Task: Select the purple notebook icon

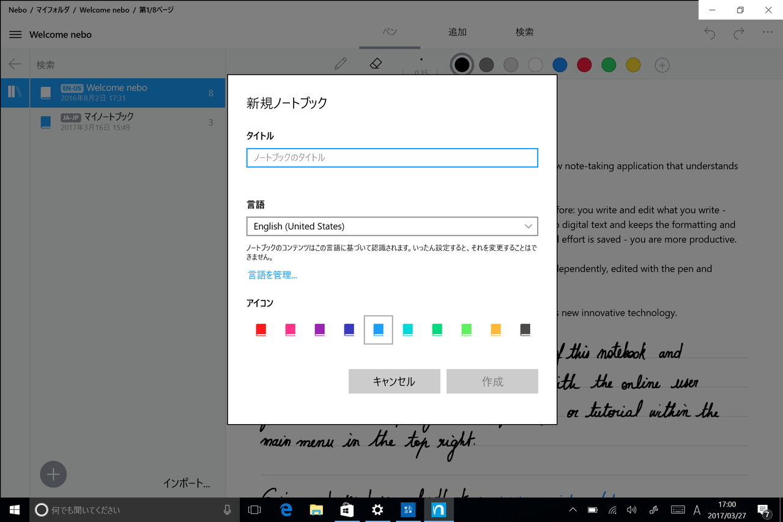Action: [x=319, y=329]
